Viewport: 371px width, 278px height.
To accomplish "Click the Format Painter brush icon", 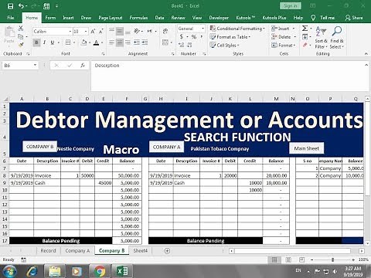I will click(x=21, y=45).
